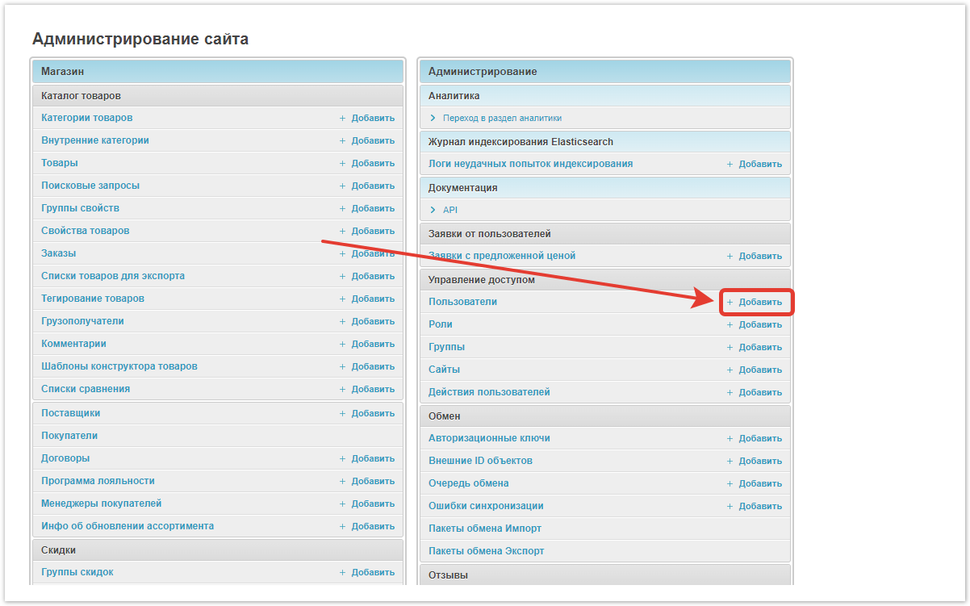Add a new Сайты entry

[x=759, y=370]
